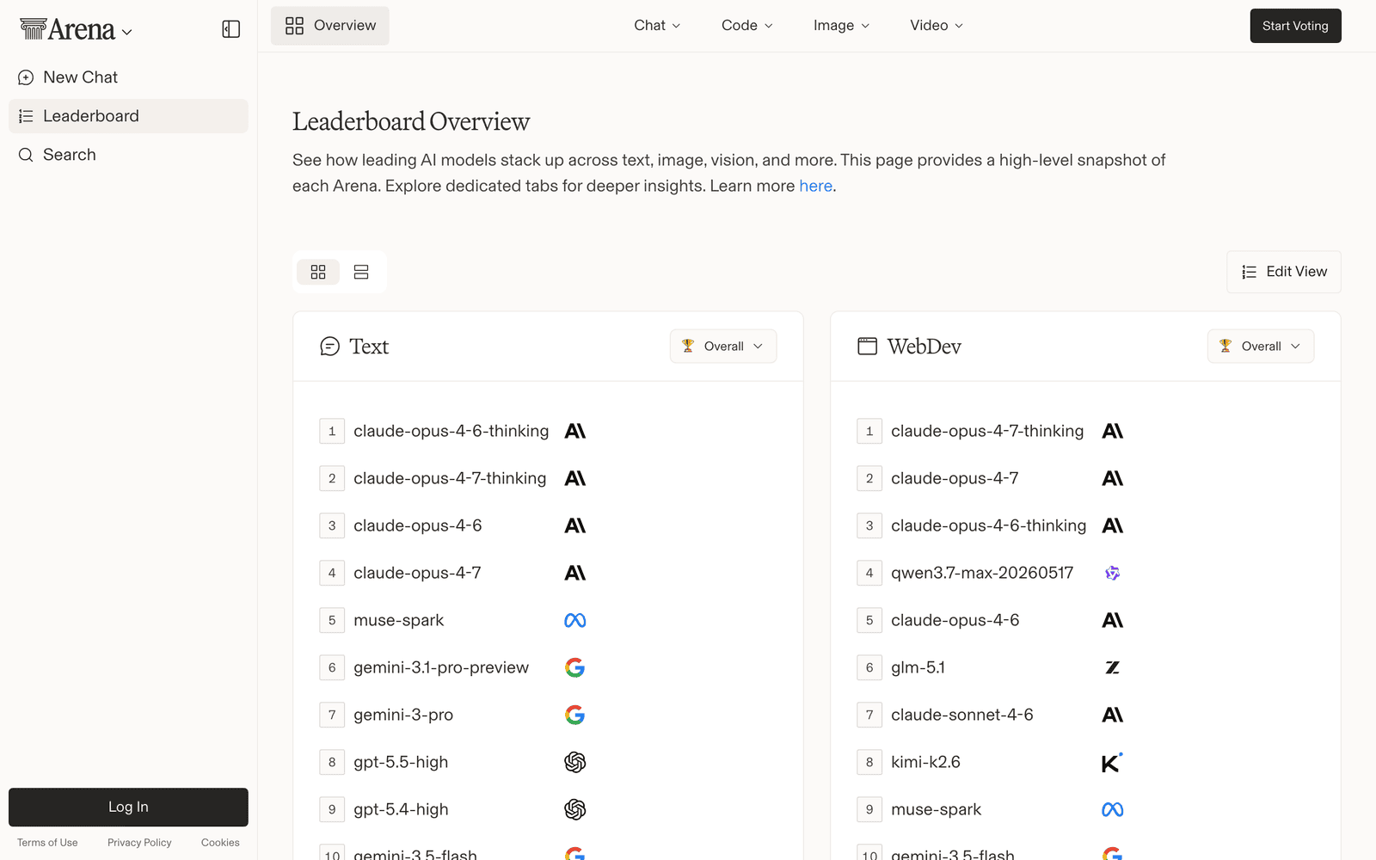The image size is (1376, 860).
Task: Click the Log In button
Action: [x=128, y=807]
